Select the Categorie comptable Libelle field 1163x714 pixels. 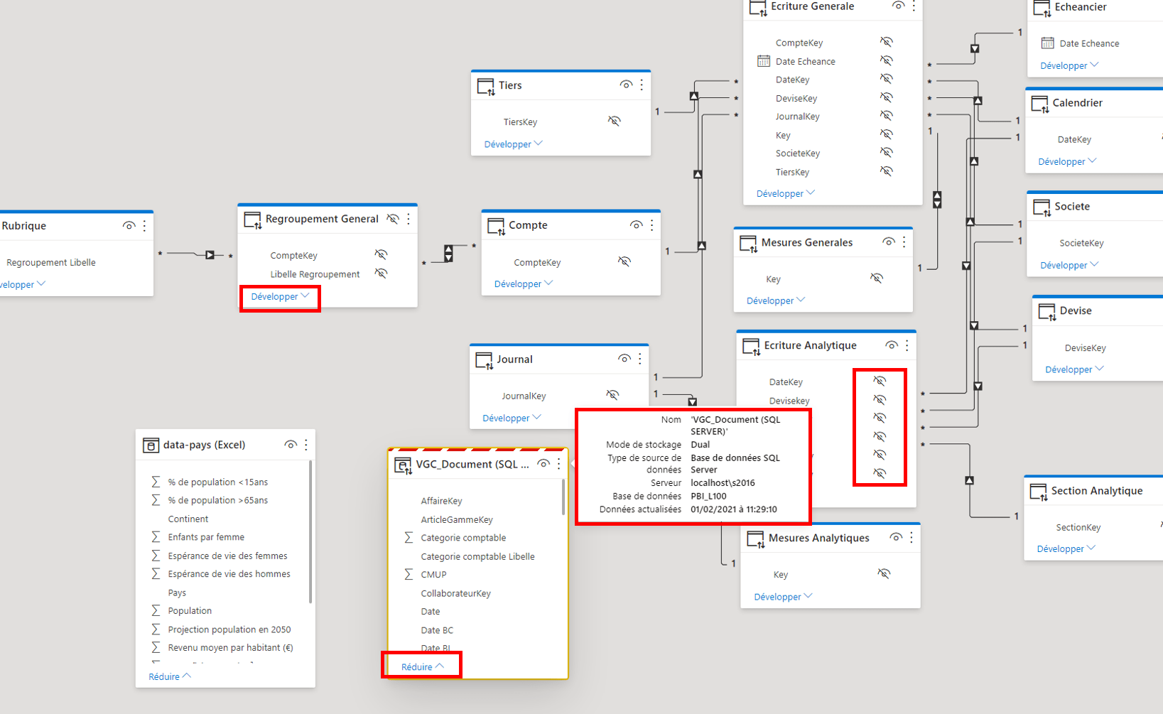click(x=477, y=556)
